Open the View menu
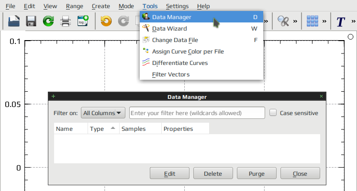Image resolution: width=357 pixels, height=191 pixels. [x=50, y=6]
